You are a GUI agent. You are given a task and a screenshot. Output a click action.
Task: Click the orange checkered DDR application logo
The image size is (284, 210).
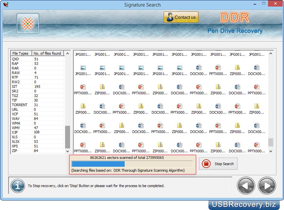coord(28,23)
